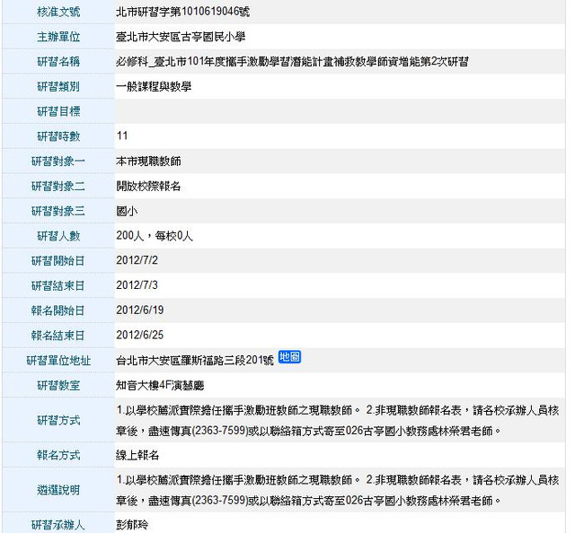
Task: Click classroom value 知音大樓4F演藝廳
Action: click(160, 385)
